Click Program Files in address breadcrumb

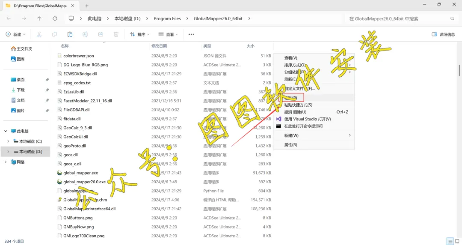(x=167, y=18)
